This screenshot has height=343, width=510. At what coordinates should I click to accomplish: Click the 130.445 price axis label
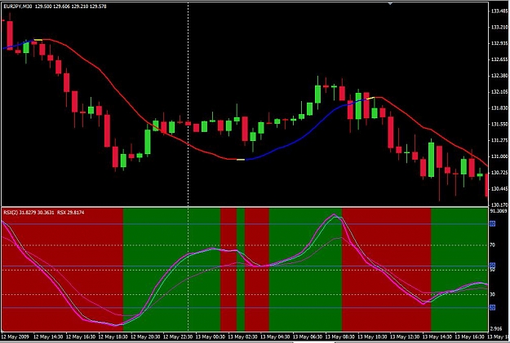(x=499, y=189)
